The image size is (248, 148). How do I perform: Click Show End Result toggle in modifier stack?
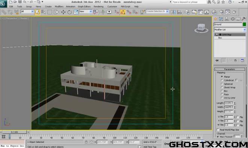tap(224, 60)
